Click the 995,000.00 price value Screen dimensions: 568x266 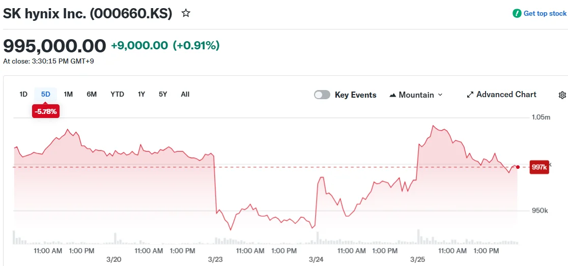coord(54,46)
